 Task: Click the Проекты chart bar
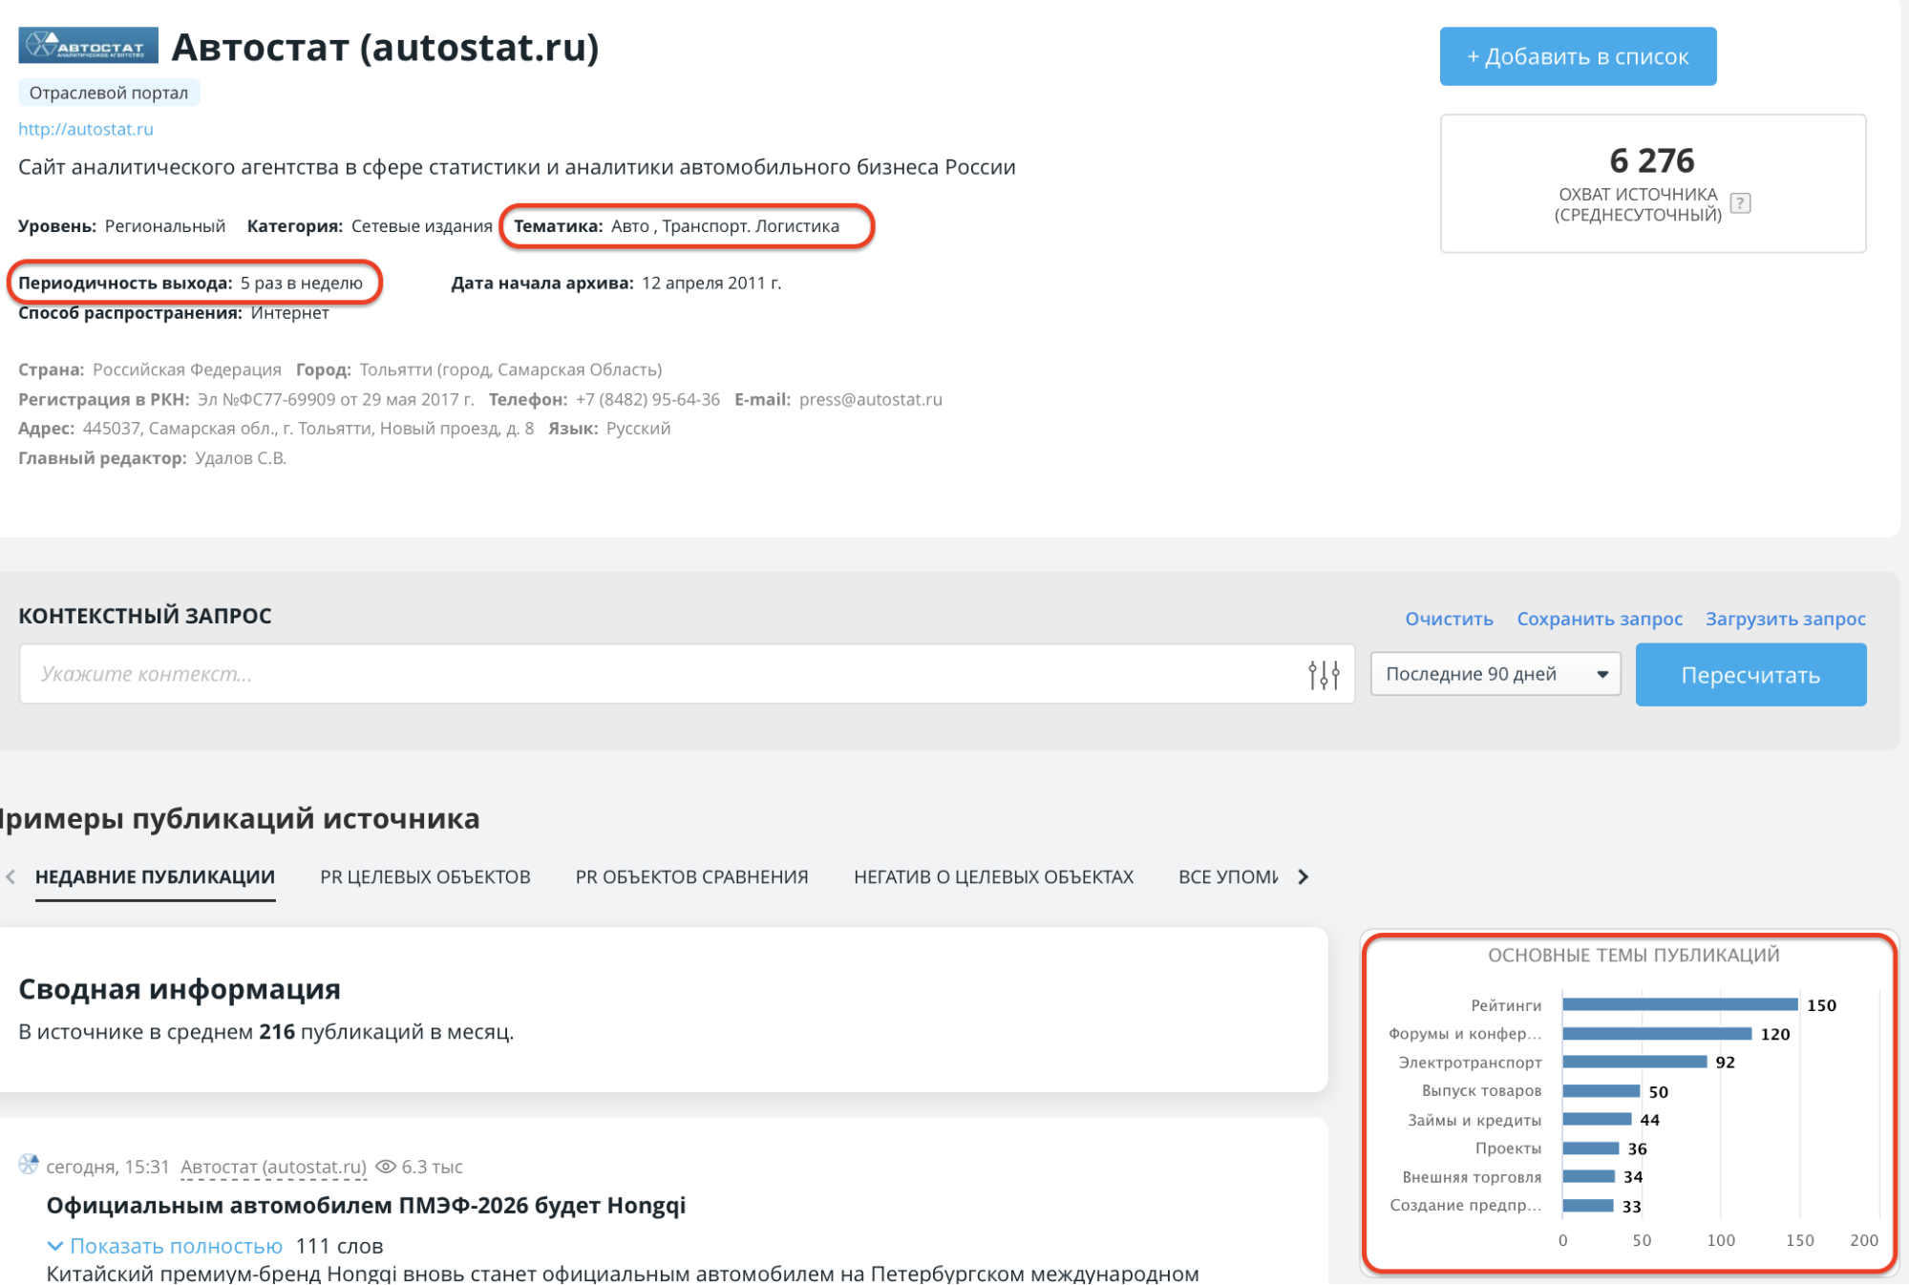1590,1148
